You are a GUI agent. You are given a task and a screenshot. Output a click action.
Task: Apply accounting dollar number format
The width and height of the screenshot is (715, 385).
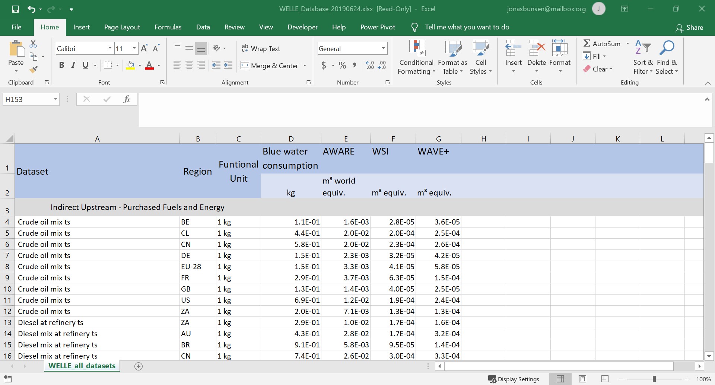point(324,66)
